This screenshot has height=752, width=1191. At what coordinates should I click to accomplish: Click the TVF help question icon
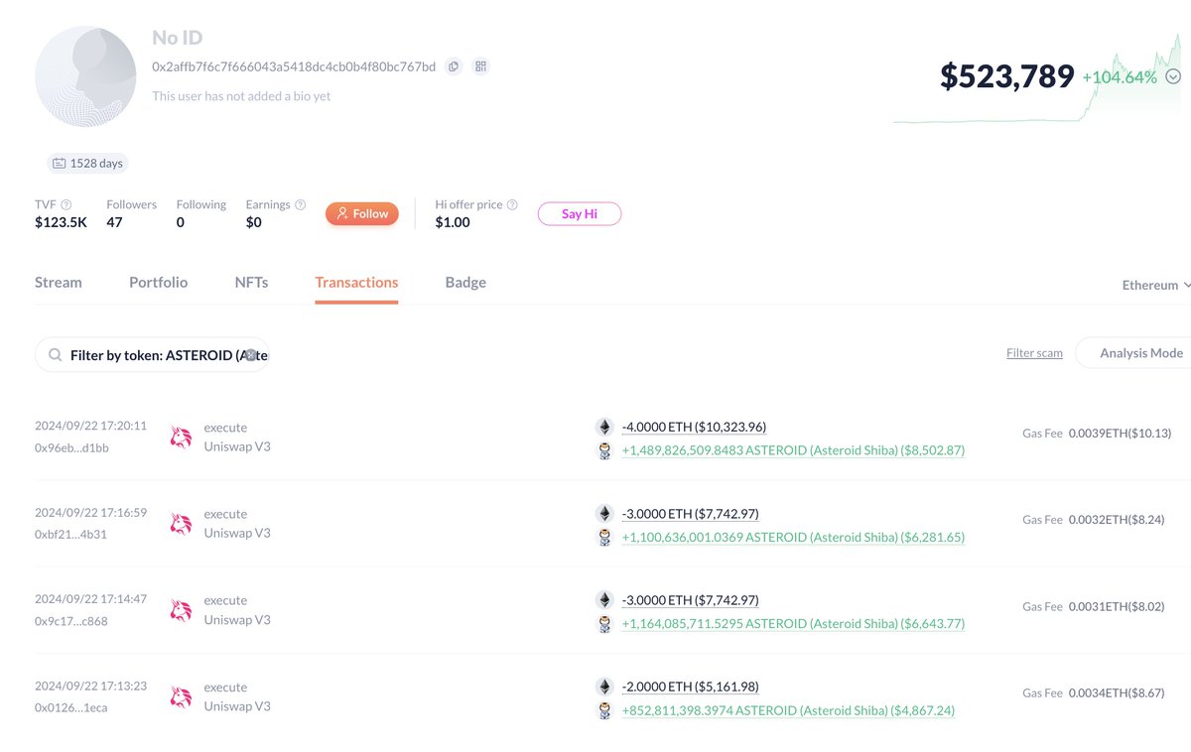pyautogui.click(x=66, y=205)
